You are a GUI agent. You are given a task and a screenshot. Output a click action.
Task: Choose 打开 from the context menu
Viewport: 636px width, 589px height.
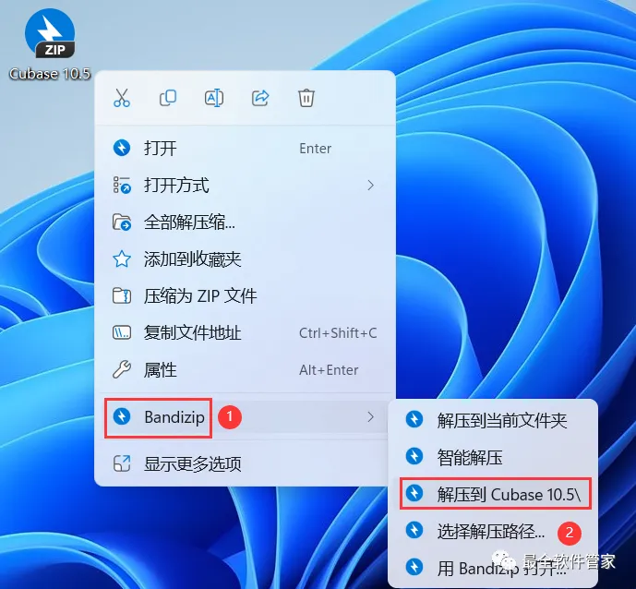point(245,148)
